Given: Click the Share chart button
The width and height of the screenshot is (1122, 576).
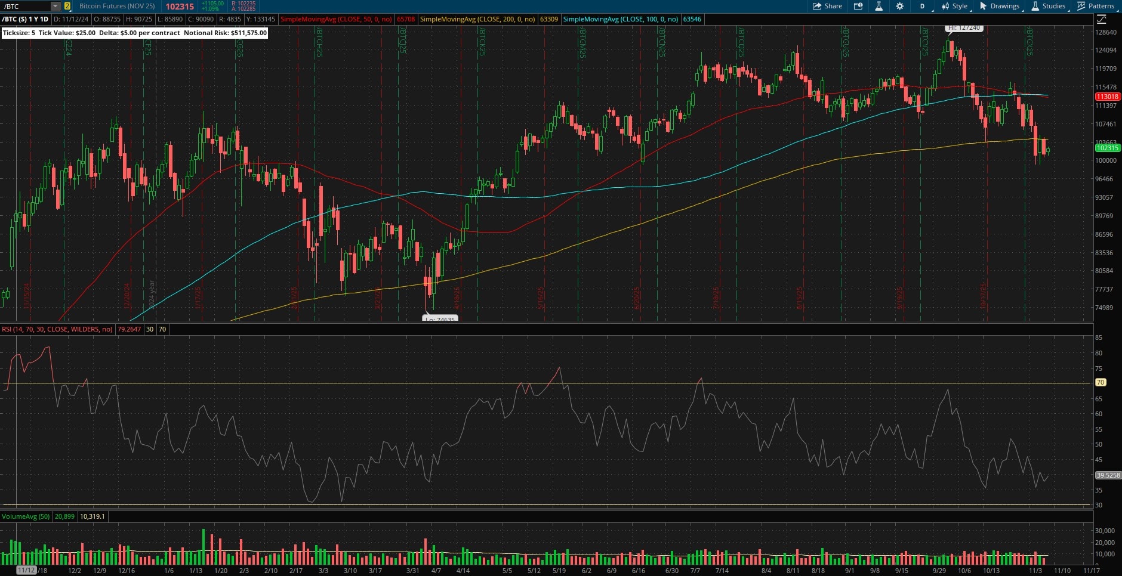Looking at the screenshot, I should (827, 6).
